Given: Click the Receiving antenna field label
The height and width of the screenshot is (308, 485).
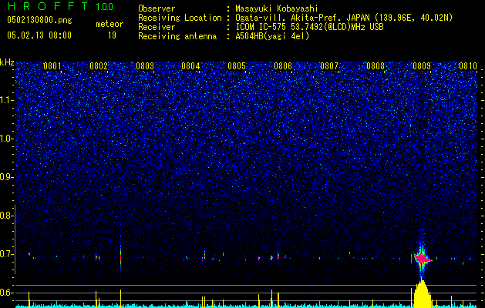Looking at the screenshot, I should click(x=177, y=36).
